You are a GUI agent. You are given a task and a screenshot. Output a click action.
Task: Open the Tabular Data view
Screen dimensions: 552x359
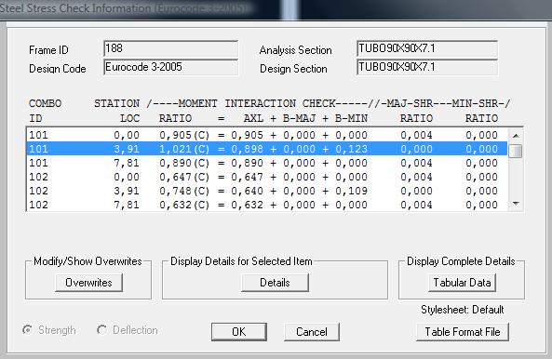point(462,283)
